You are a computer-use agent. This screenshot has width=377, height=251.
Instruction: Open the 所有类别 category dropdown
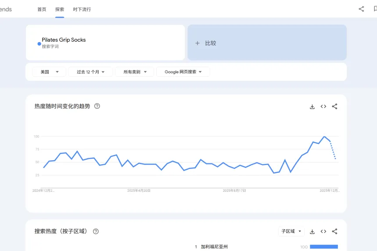pos(134,72)
